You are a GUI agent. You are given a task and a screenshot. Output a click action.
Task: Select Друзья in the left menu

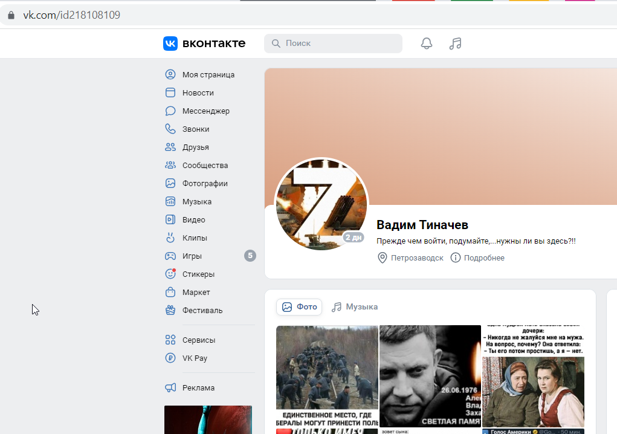(x=196, y=147)
